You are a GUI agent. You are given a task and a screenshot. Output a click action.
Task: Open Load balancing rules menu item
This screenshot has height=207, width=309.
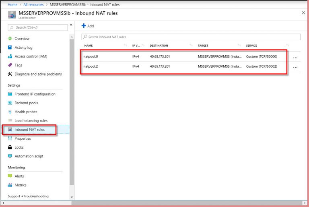tap(31, 121)
